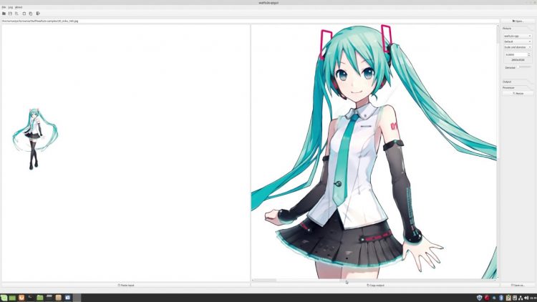Expand the Output section
The height and width of the screenshot is (302, 537).
507,82
